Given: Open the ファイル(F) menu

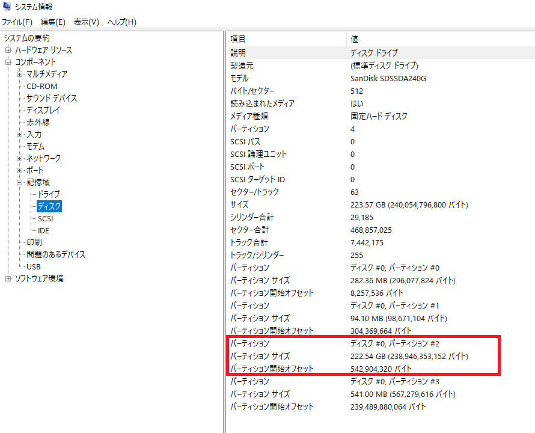Looking at the screenshot, I should pos(17,22).
